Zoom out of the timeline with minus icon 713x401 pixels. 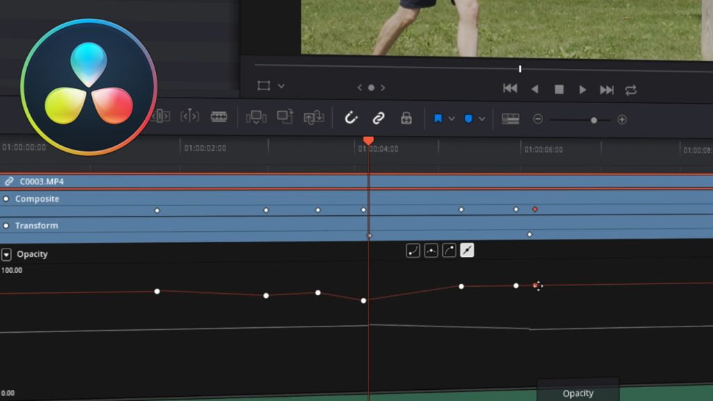click(538, 119)
